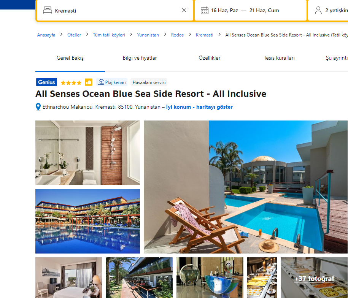Click the Plaj kenarı beach badge

coord(112,82)
